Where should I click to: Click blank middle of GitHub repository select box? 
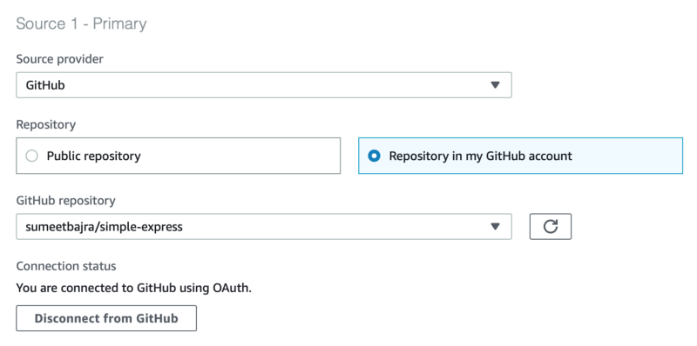tap(334, 227)
